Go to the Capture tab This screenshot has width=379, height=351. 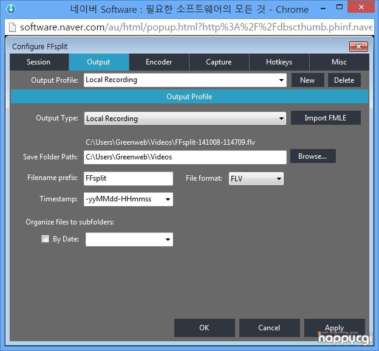coord(219,62)
